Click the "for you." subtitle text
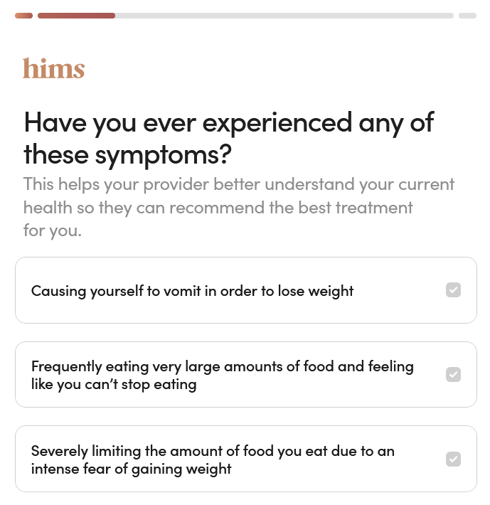The height and width of the screenshot is (505, 490). pyautogui.click(x=52, y=231)
